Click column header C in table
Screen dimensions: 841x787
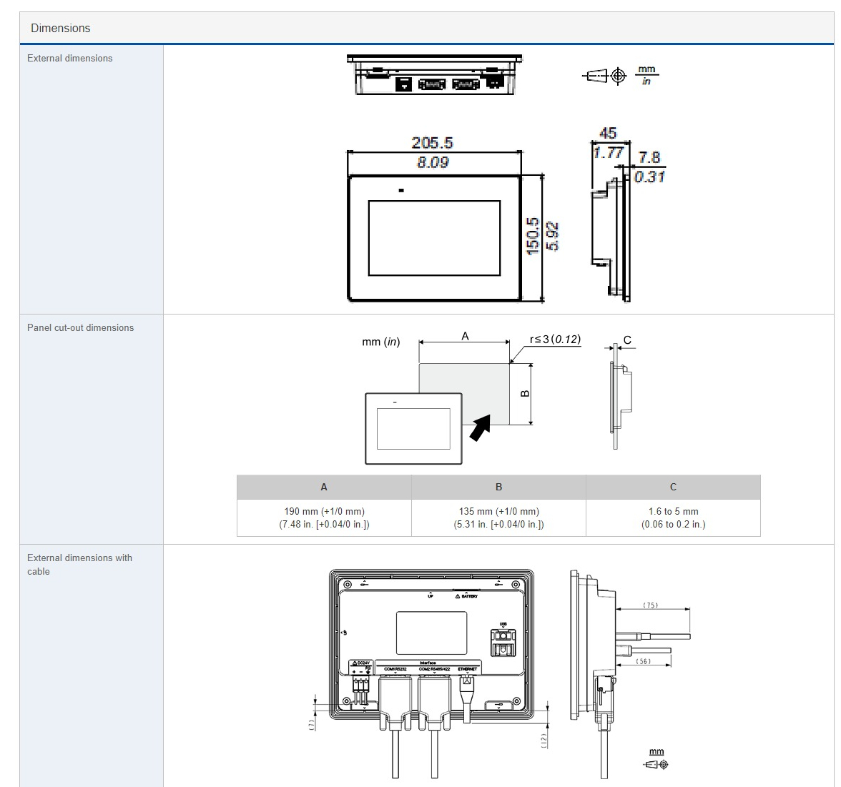[673, 487]
